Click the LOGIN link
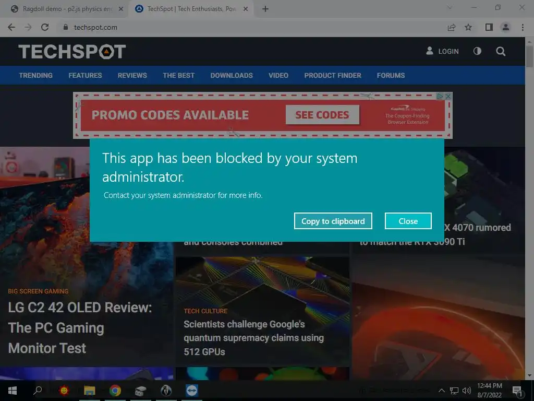The image size is (534, 401). 442,51
